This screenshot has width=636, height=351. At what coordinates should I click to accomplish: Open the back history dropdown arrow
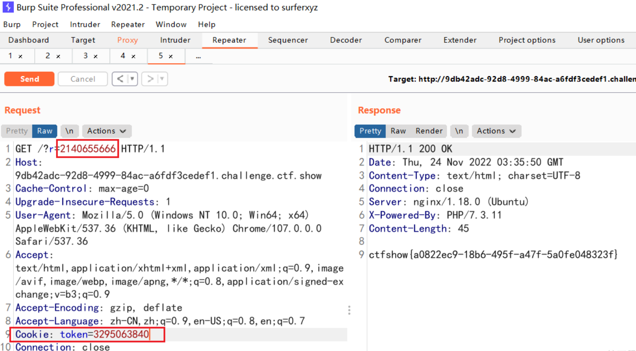tap(132, 79)
